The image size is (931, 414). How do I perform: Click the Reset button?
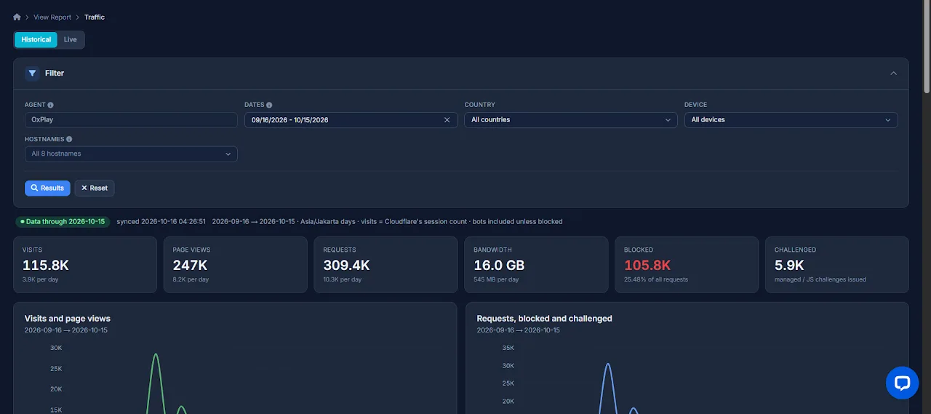95,188
